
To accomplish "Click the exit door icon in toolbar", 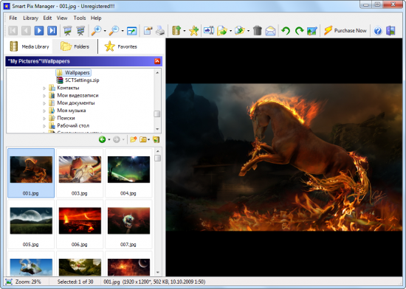I will (x=390, y=31).
